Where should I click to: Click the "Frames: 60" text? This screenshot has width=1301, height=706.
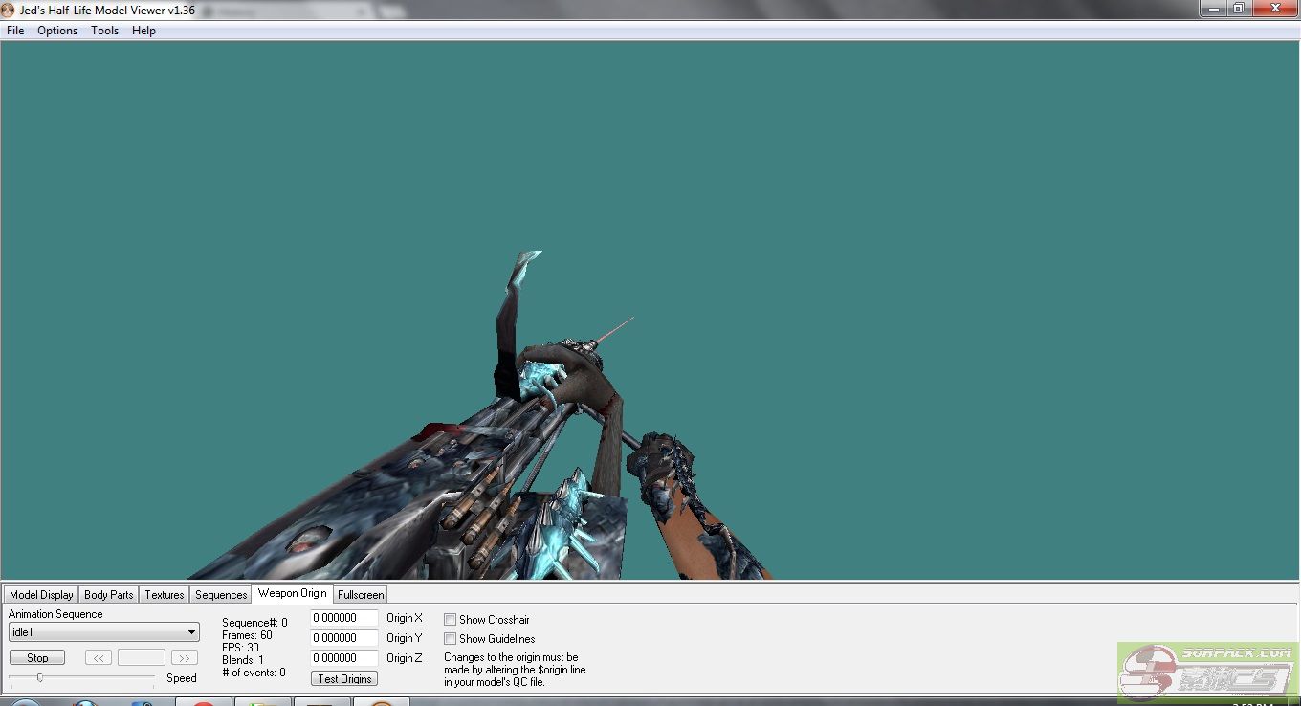click(x=247, y=635)
